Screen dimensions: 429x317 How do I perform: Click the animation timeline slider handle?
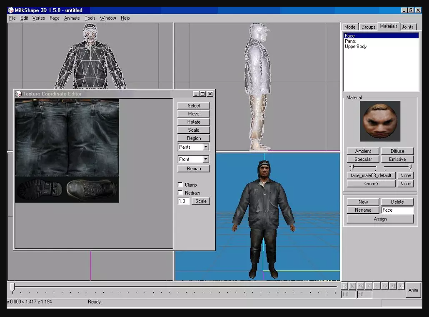point(12,287)
